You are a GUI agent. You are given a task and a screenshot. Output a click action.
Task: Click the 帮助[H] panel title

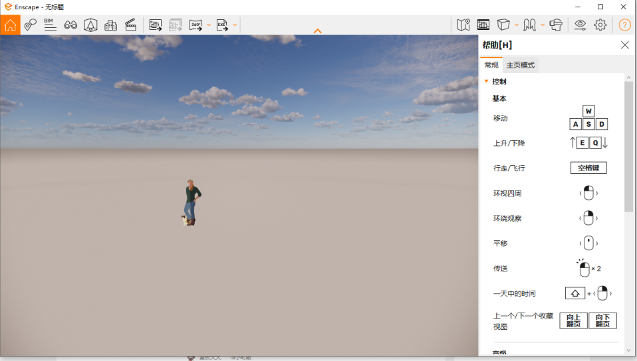pyautogui.click(x=497, y=45)
